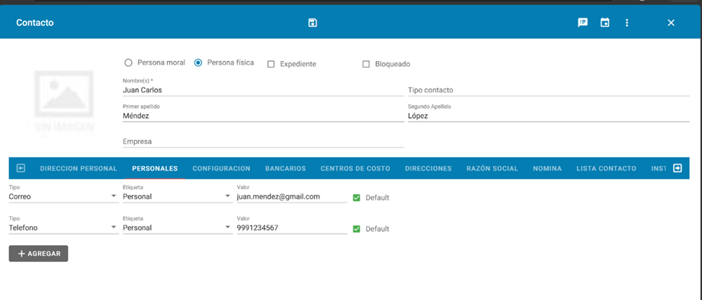The image size is (702, 300).
Task: Enable the Expediente checkbox
Action: (x=271, y=64)
